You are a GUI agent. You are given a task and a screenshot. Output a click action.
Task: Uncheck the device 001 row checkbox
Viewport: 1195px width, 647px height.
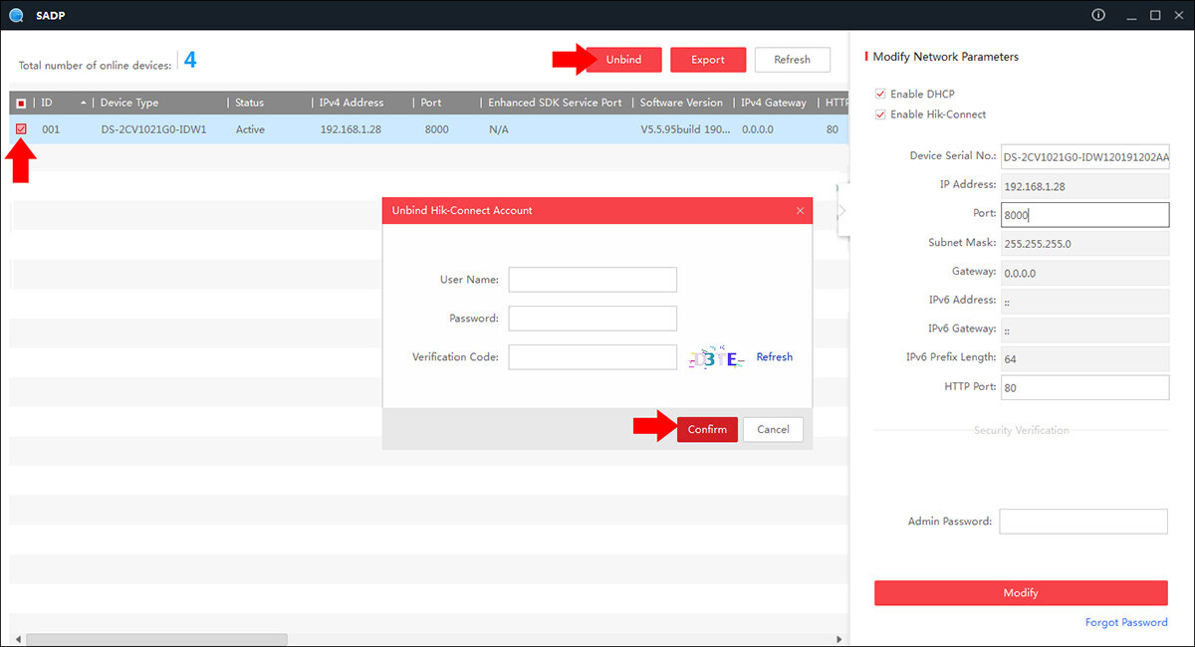[x=21, y=129]
